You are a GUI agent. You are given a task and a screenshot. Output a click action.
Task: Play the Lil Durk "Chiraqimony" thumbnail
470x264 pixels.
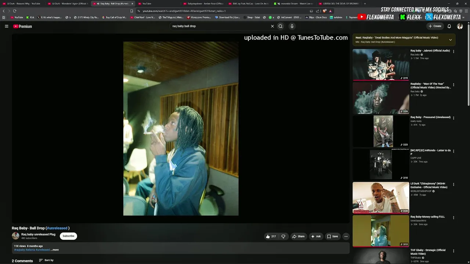point(381,198)
